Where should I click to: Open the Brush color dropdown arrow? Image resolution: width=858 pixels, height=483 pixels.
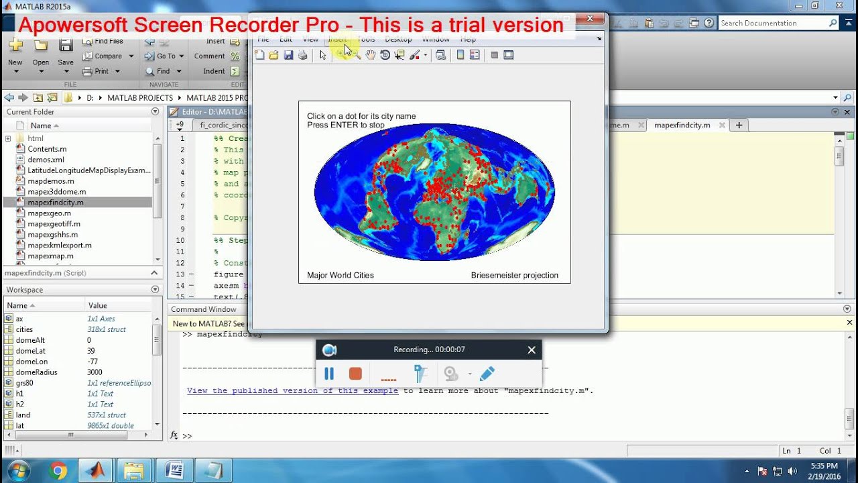[425, 56]
